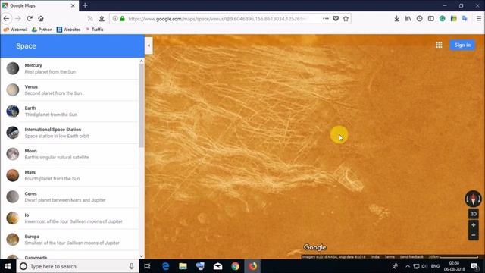This screenshot has height=273, width=485.
Task: Click the Earth globe thumbnail
Action: coord(13,111)
